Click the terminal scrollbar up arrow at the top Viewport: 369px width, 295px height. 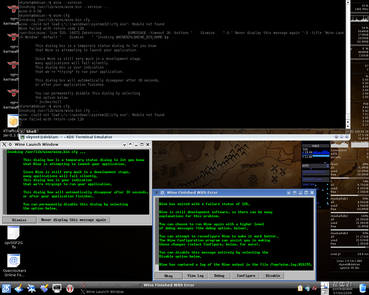(x=348, y=2)
